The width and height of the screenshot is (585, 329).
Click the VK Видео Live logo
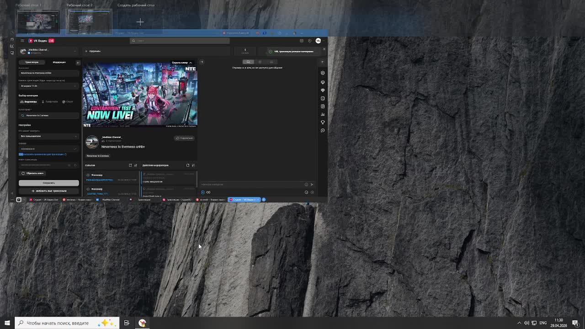click(41, 41)
